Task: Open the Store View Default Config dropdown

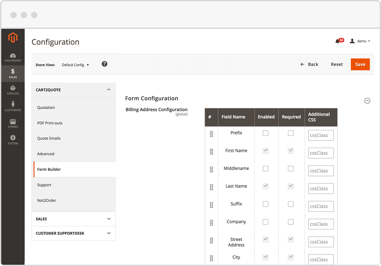Action: [x=75, y=65]
